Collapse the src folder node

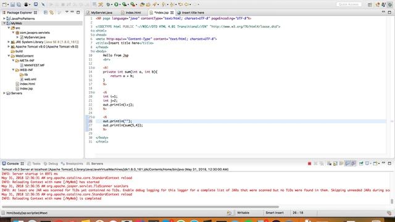[x=9, y=28]
